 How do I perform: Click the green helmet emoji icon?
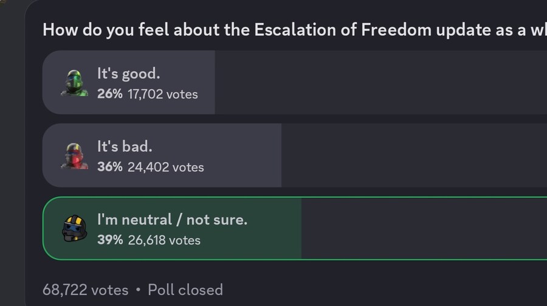point(75,83)
